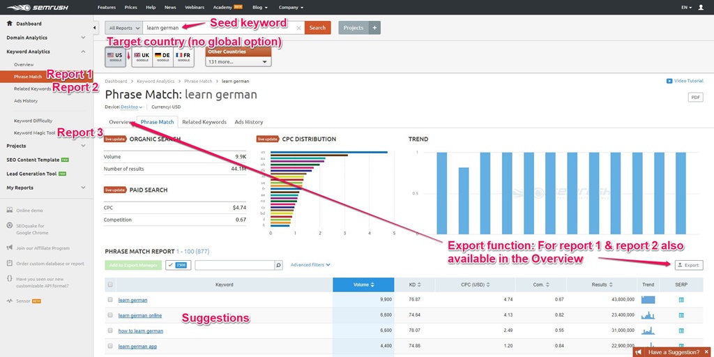Click the plus button beside Projects
714x357 pixels.
pyautogui.click(x=374, y=28)
